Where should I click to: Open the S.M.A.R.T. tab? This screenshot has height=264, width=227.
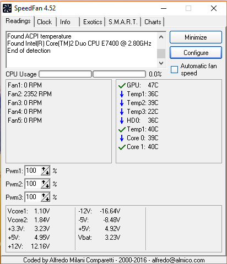pos(123,22)
